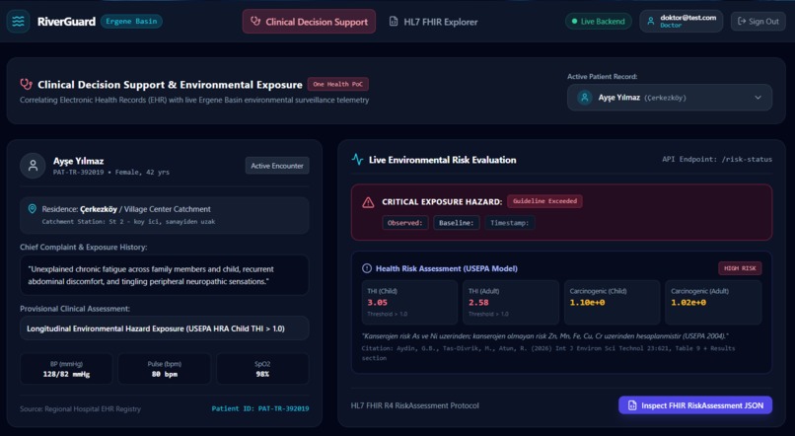795x436 pixels.
Task: Click the One Health PoC tag
Action: 337,84
